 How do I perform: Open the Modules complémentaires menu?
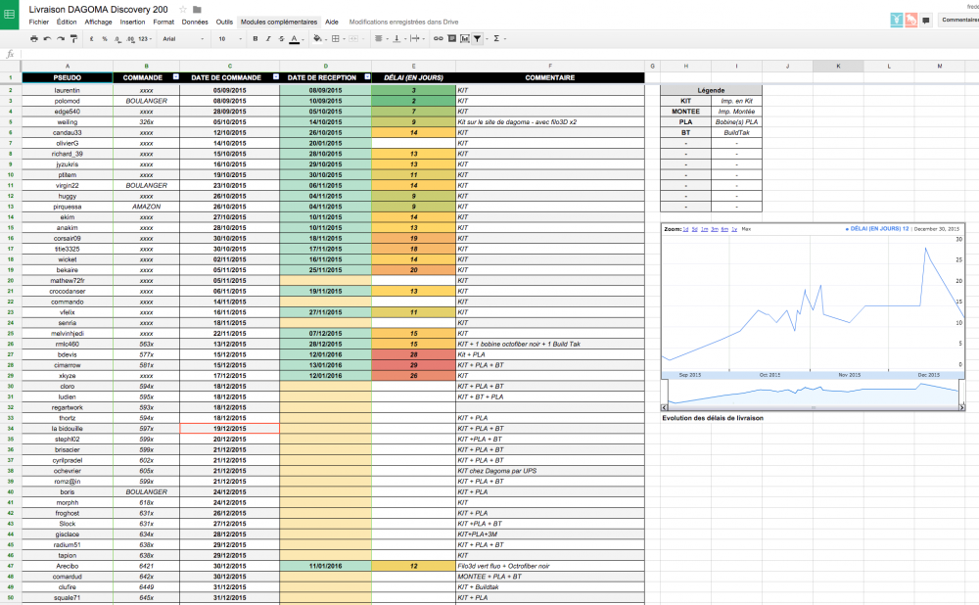click(279, 22)
